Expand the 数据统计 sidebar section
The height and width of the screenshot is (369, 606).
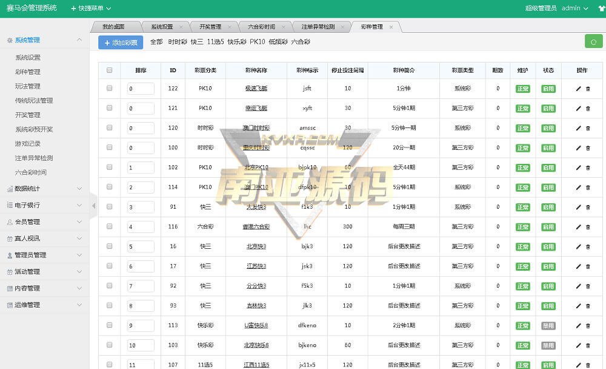coord(44,189)
